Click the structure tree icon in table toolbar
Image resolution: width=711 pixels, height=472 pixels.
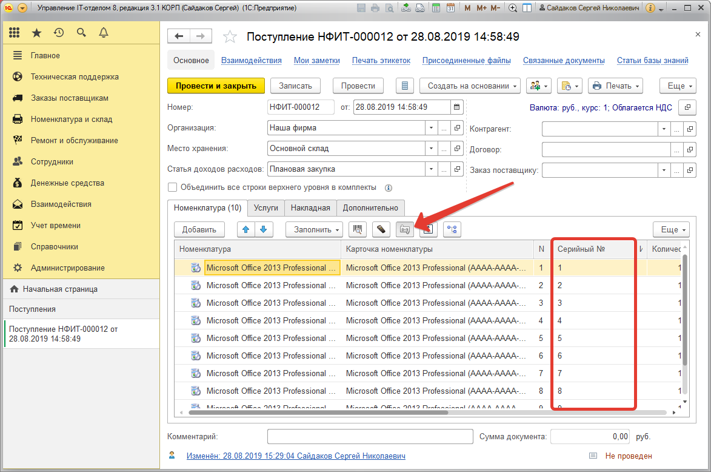tap(452, 230)
